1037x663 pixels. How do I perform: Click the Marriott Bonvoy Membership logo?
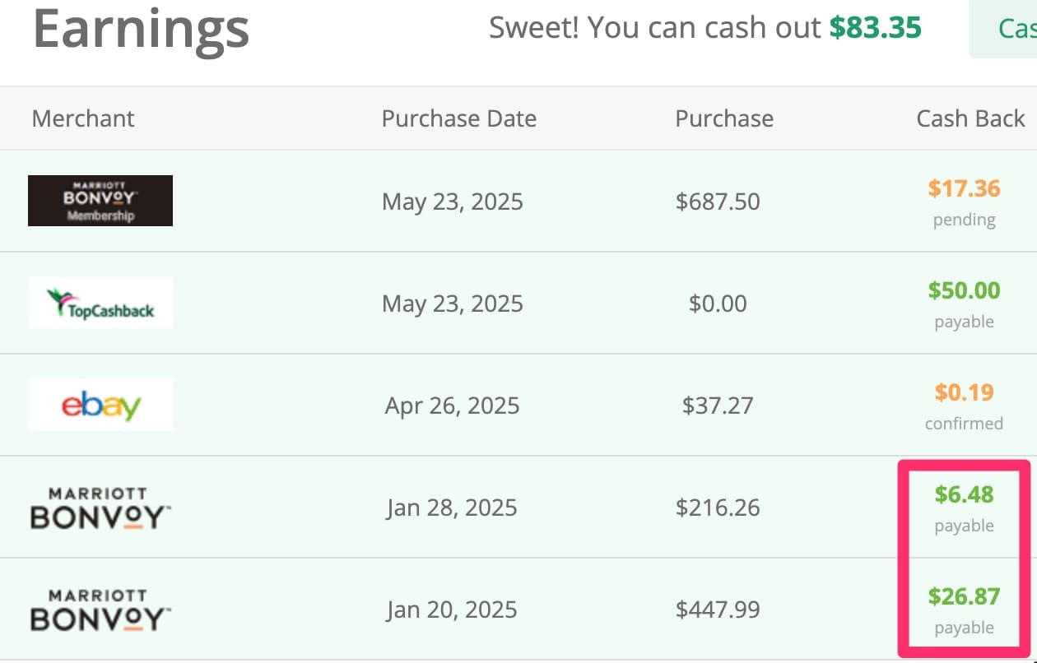(x=100, y=201)
